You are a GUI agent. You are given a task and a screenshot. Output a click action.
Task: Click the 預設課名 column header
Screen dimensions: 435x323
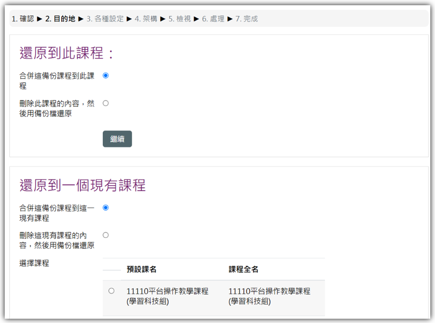click(x=142, y=269)
